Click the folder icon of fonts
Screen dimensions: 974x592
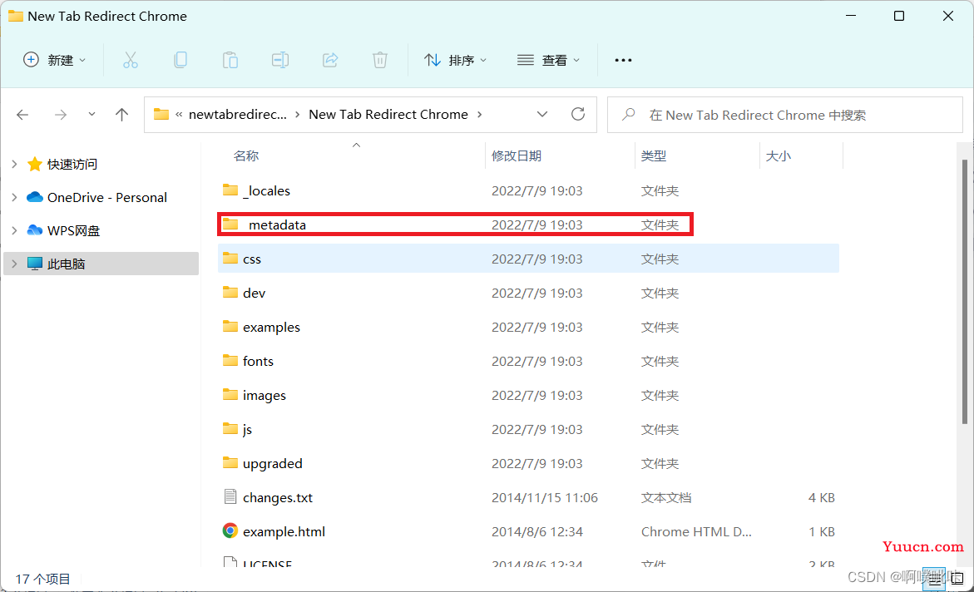click(x=230, y=360)
